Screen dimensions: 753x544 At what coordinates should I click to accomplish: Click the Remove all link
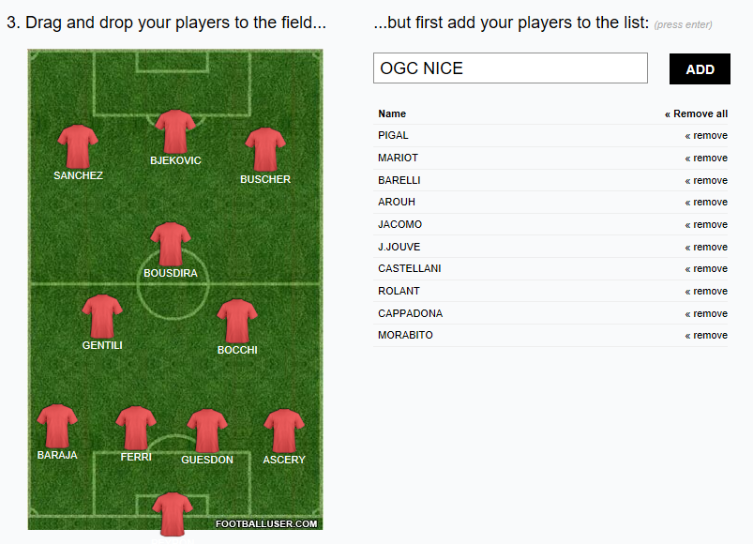tap(696, 113)
